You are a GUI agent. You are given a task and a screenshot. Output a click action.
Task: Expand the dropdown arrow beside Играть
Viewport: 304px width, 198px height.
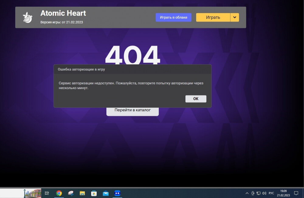click(x=235, y=17)
